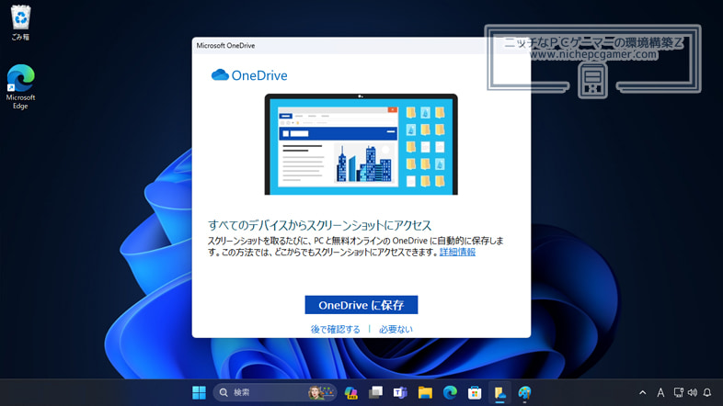Open volume speaker tray icon

pos(692,392)
